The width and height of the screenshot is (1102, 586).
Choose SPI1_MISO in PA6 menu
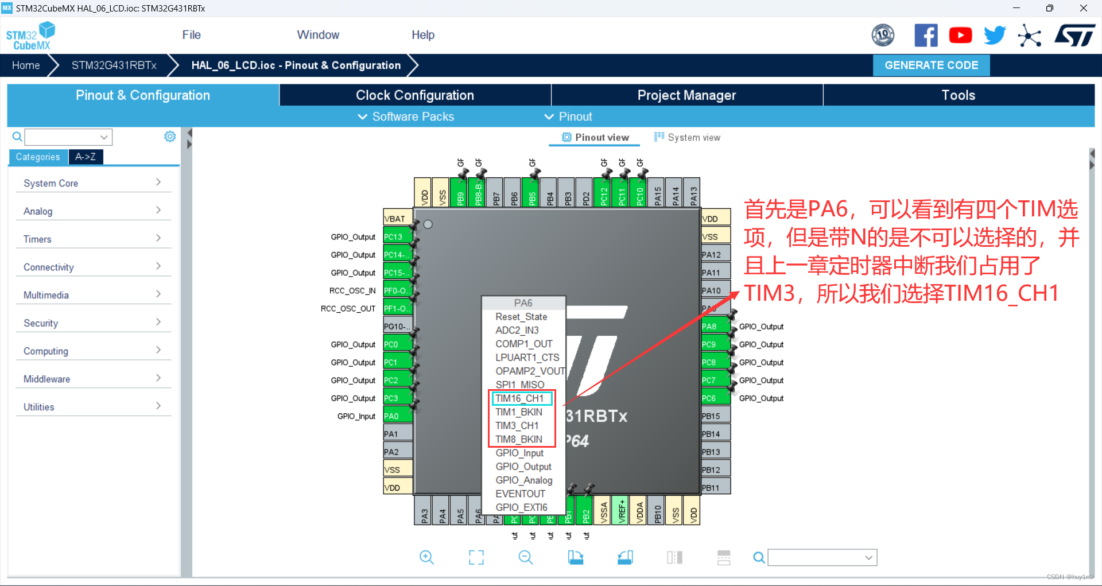pyautogui.click(x=520, y=385)
